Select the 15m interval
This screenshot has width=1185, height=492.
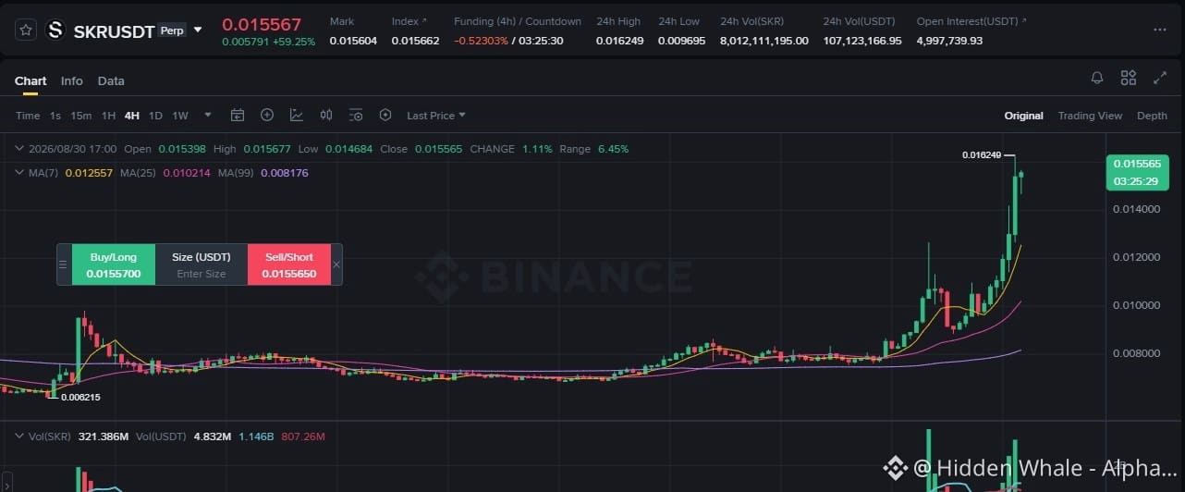[x=81, y=116]
